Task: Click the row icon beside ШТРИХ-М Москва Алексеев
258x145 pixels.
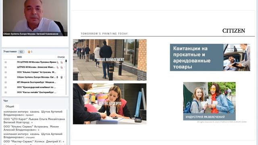Action: pos(6,67)
